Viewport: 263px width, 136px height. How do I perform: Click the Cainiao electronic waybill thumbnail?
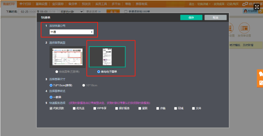coord(107,57)
